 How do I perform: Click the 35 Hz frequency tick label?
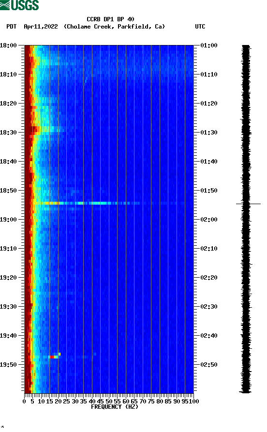coord(83,402)
